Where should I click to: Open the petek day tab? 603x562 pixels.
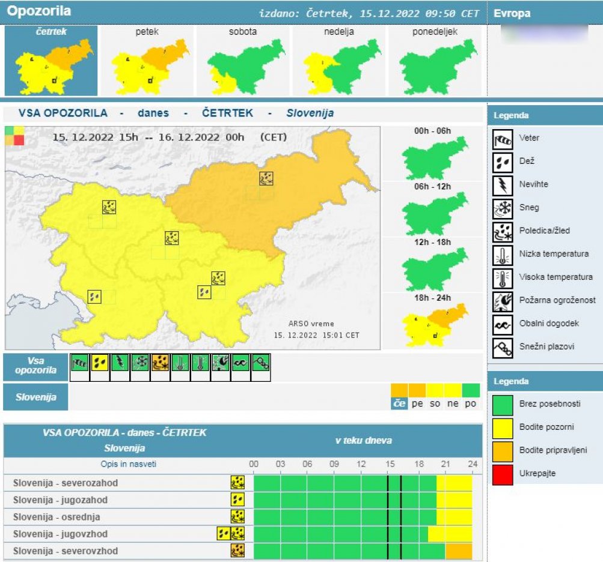click(x=147, y=60)
